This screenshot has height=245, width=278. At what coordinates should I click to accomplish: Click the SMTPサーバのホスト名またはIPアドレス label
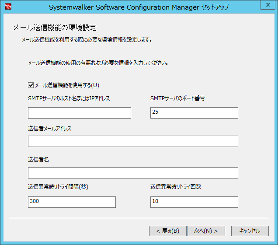click(69, 98)
